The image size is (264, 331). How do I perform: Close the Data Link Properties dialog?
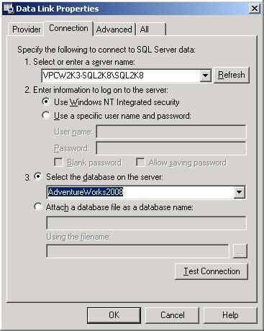tap(255, 9)
